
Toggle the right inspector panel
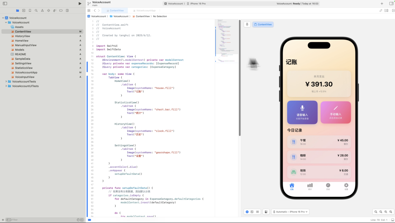391,4
